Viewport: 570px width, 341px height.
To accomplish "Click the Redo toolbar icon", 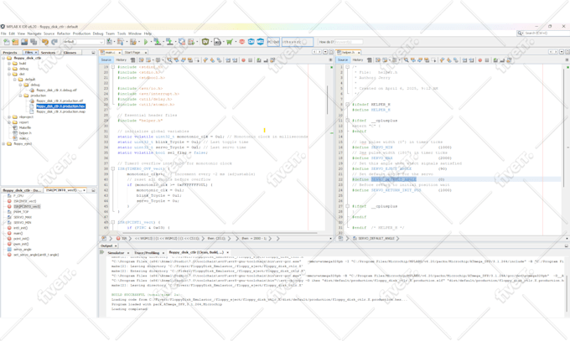I will (x=54, y=42).
